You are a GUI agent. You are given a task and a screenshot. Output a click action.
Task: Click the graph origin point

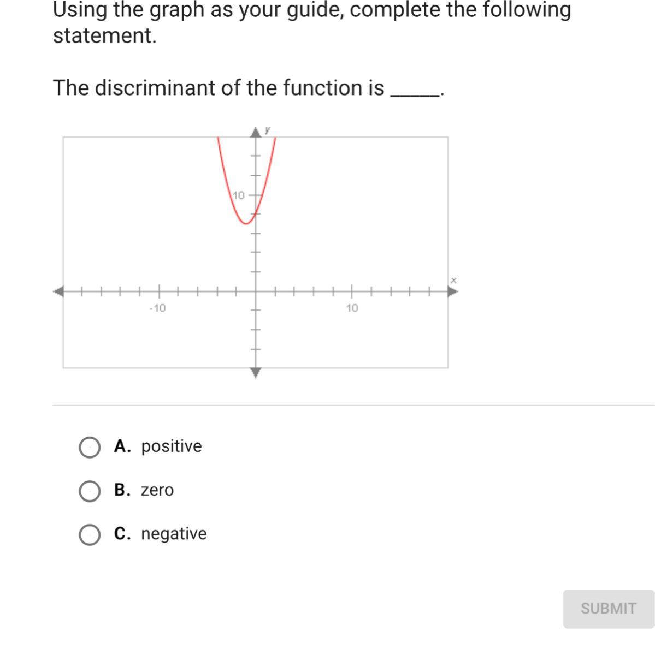coord(256,291)
